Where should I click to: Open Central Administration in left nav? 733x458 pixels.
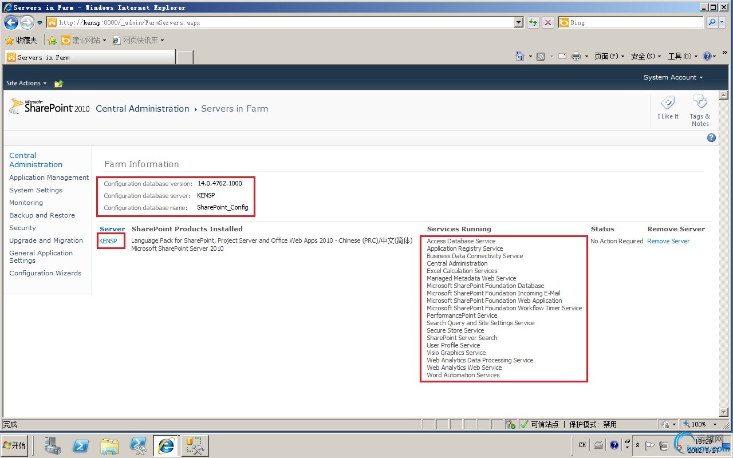36,160
